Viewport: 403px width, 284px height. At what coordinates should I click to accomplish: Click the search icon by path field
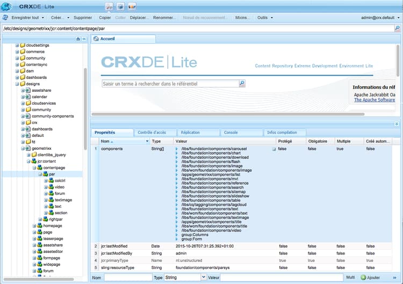point(397,28)
